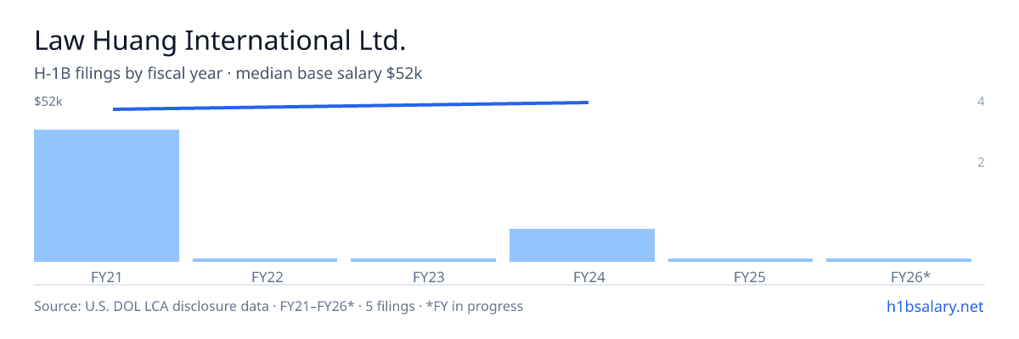Click the $52k salary axis label
1019x339 pixels.
point(48,102)
